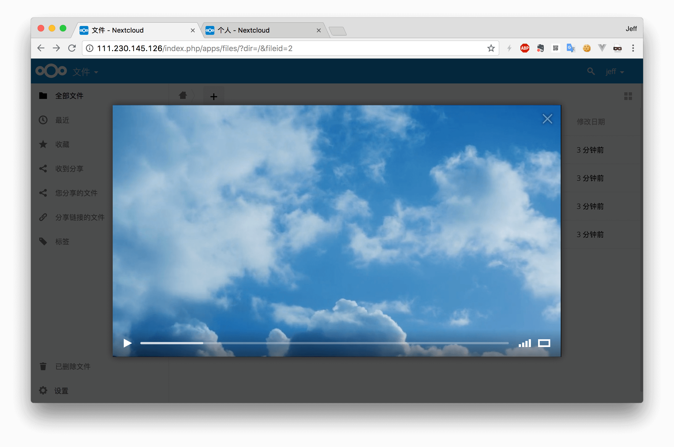Close the 个人 - Nextcloud tab

318,30
